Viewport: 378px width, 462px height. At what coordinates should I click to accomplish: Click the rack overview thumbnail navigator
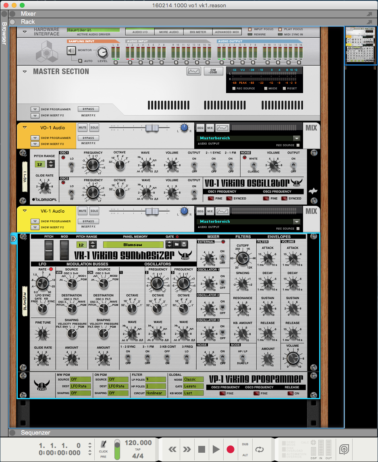tap(361, 46)
